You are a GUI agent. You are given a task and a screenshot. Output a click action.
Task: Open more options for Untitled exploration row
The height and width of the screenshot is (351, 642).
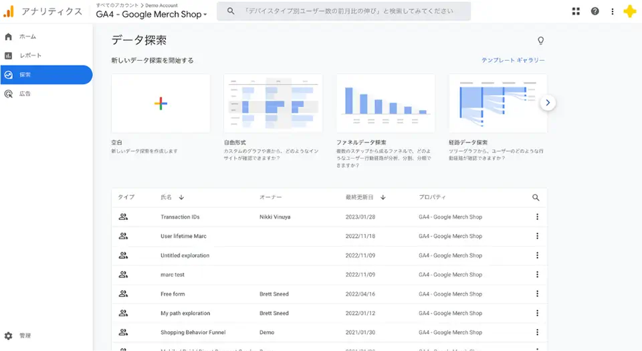click(537, 255)
